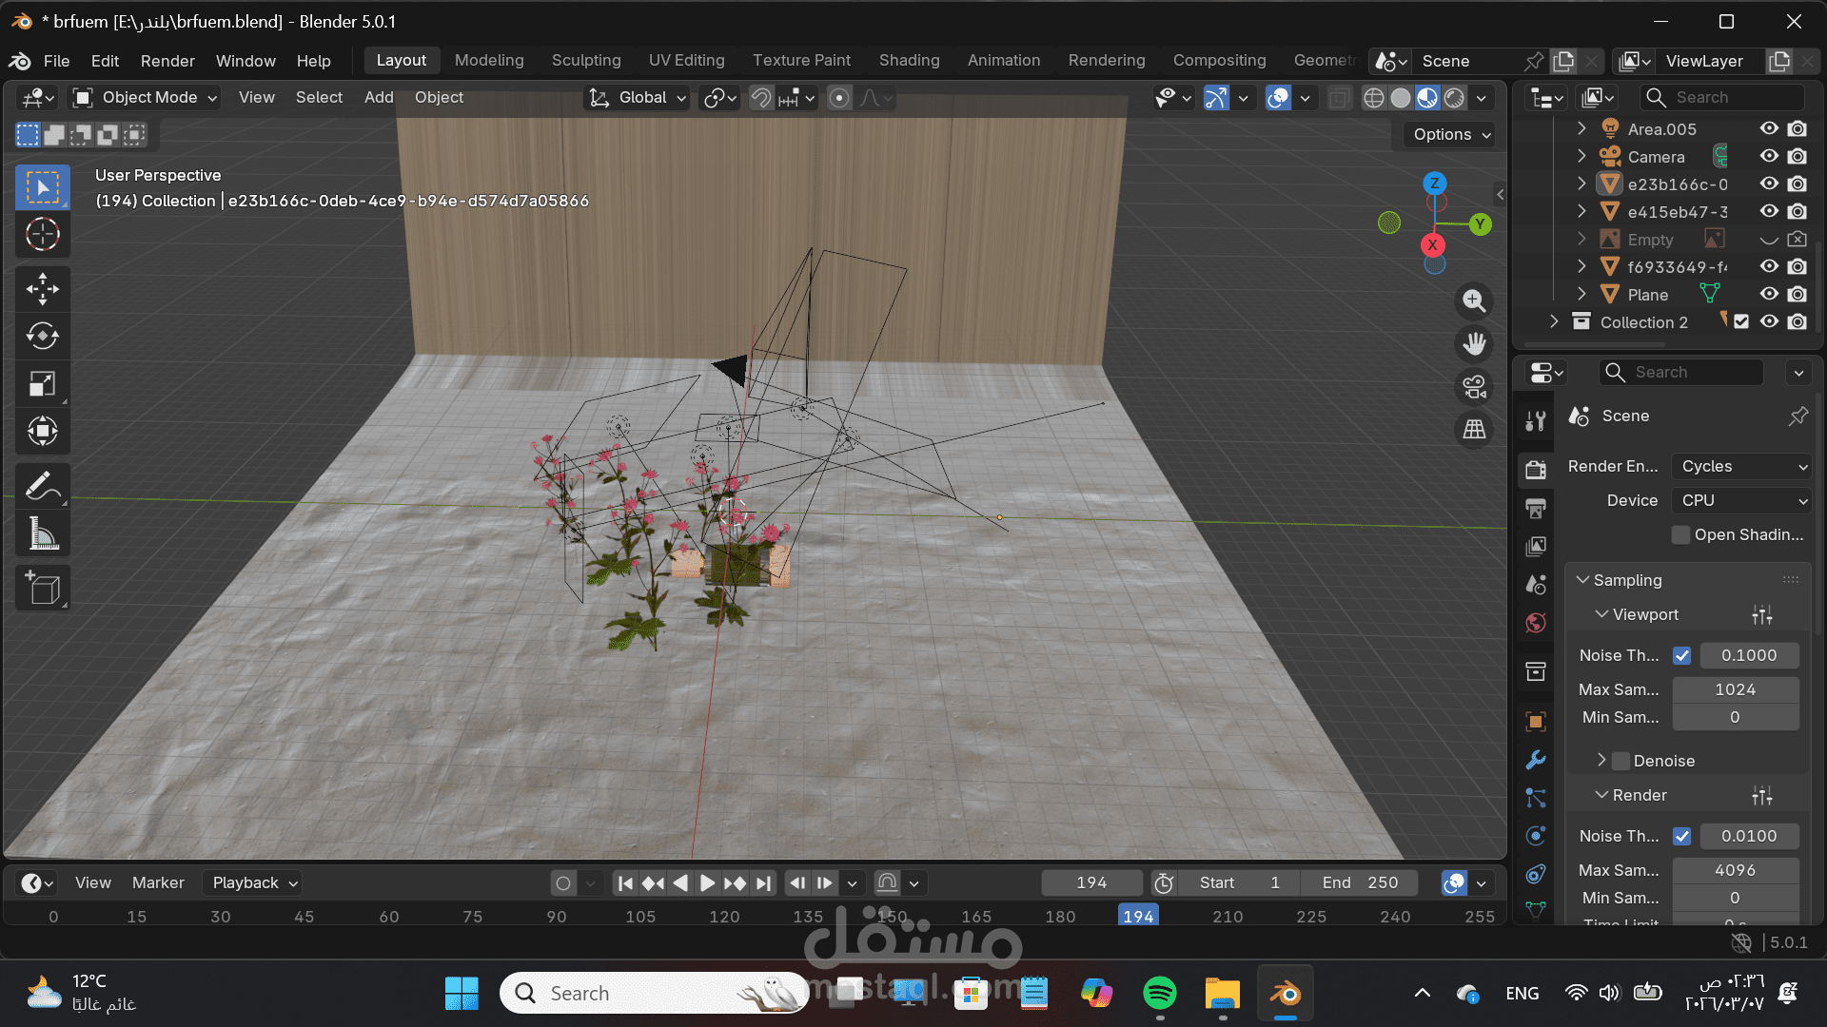Hide the Camera object in outliner
The width and height of the screenshot is (1827, 1027).
point(1769,156)
